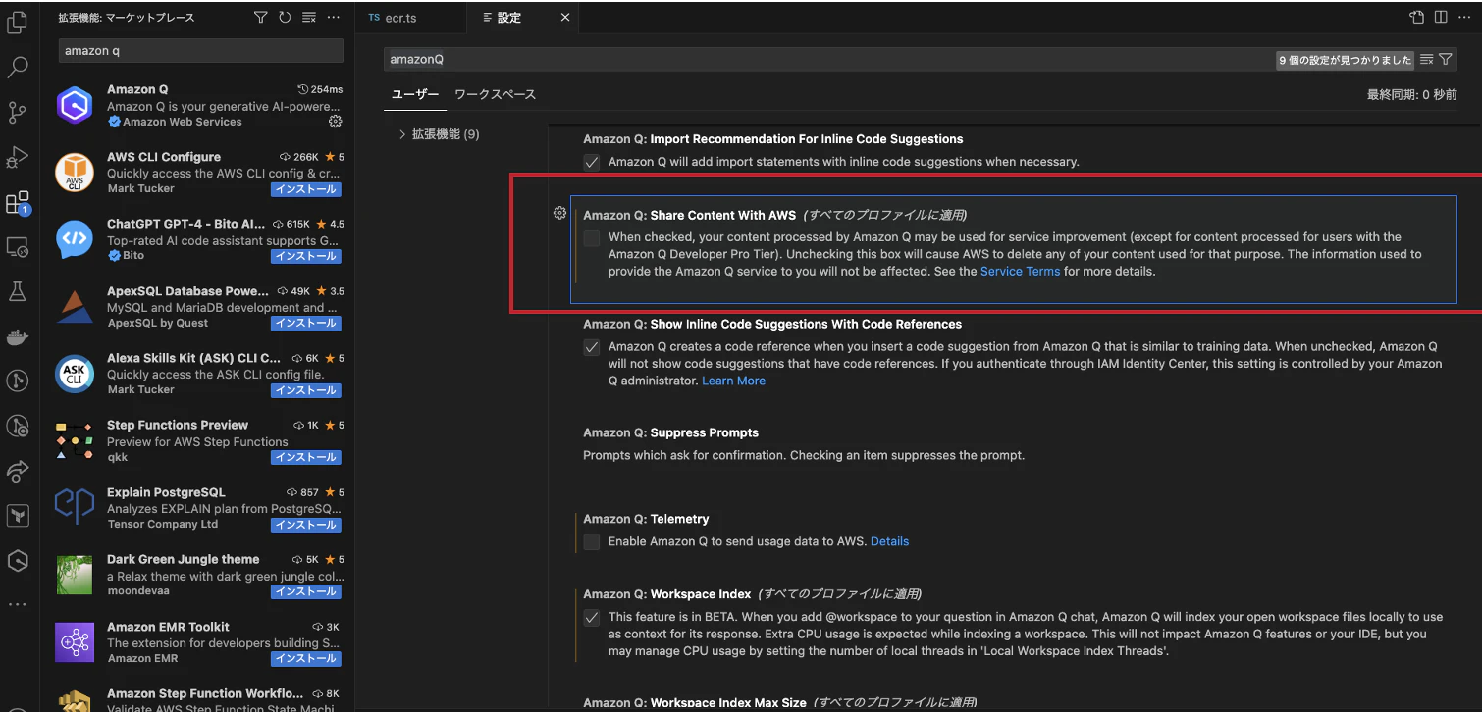Clear the extensions search results
The width and height of the screenshot is (1482, 712).
coord(309,17)
